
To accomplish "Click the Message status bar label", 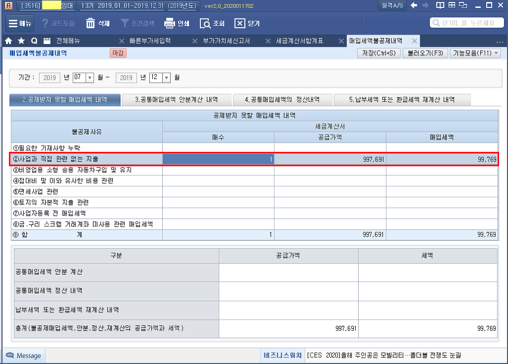I will tap(29, 356).
